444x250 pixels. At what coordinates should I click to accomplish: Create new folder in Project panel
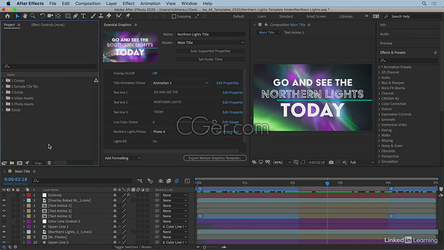(x=12, y=163)
